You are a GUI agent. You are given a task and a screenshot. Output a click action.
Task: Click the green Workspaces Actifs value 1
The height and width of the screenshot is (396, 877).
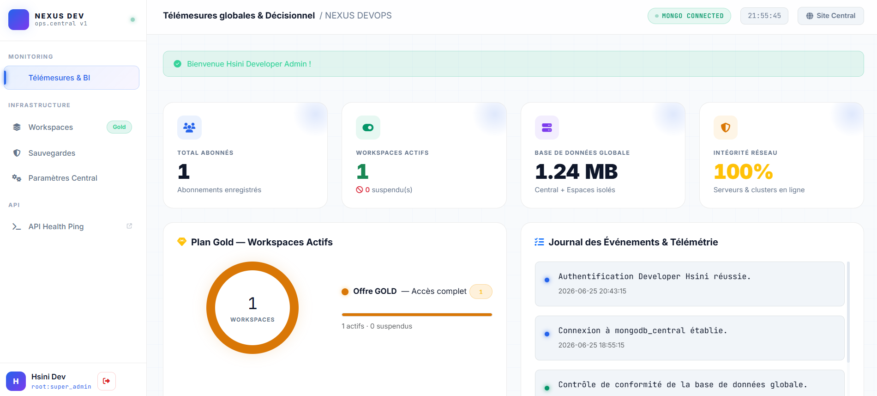[x=362, y=172]
